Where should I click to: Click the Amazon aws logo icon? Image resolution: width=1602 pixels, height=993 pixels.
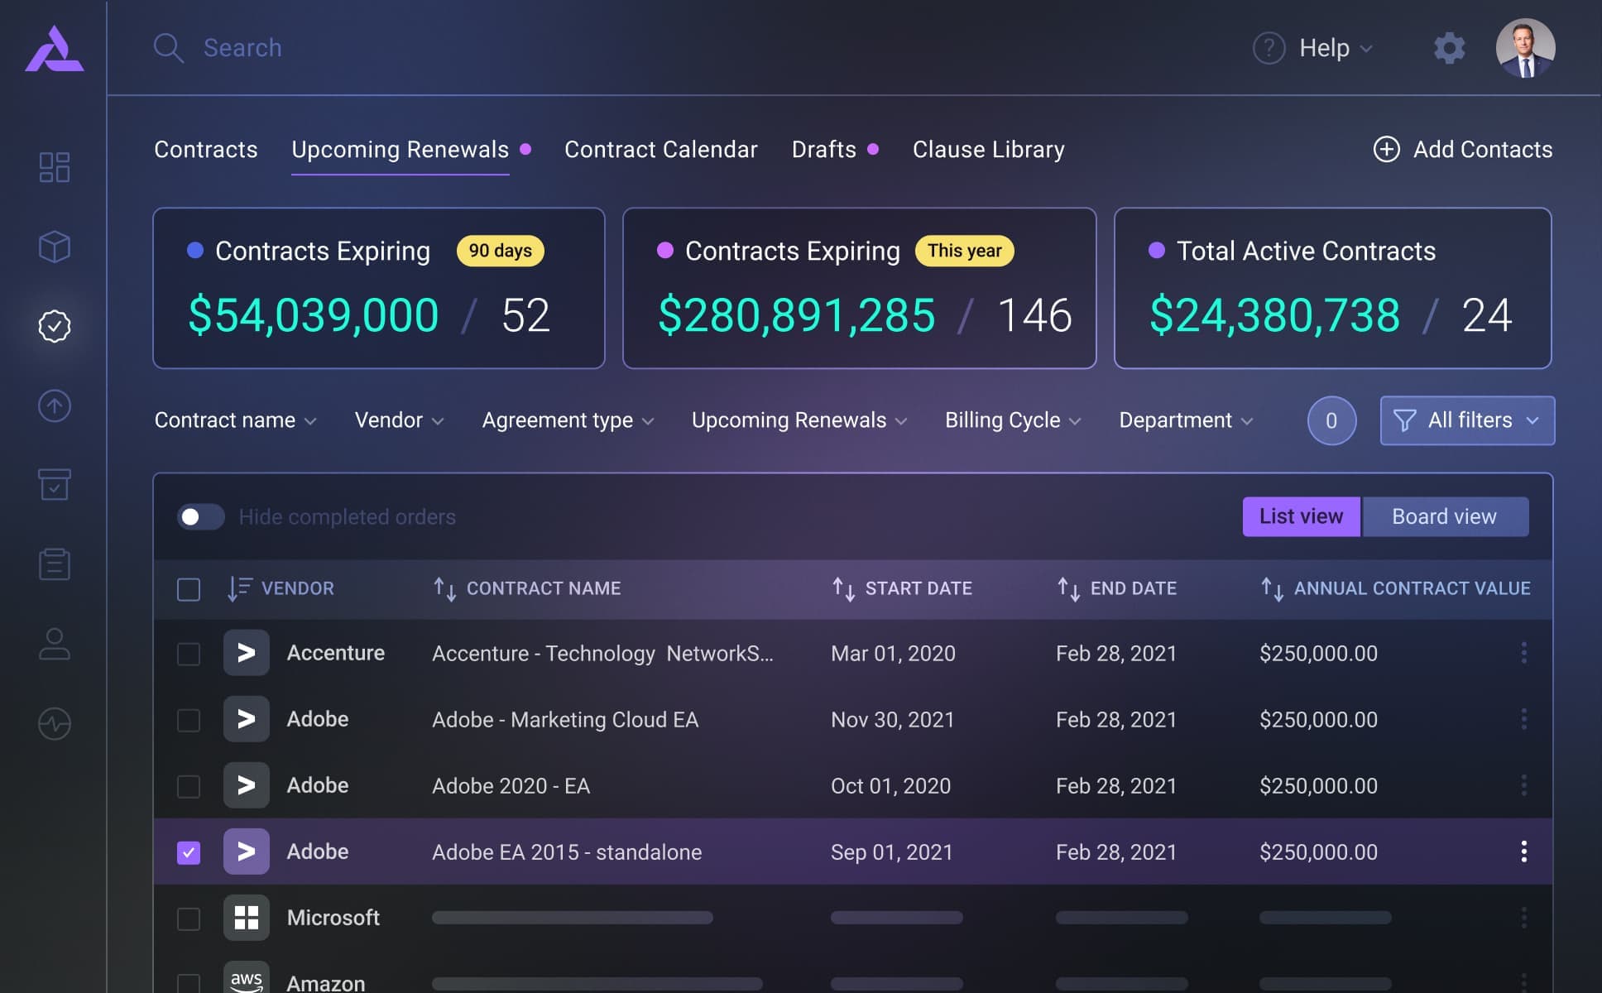tap(246, 979)
